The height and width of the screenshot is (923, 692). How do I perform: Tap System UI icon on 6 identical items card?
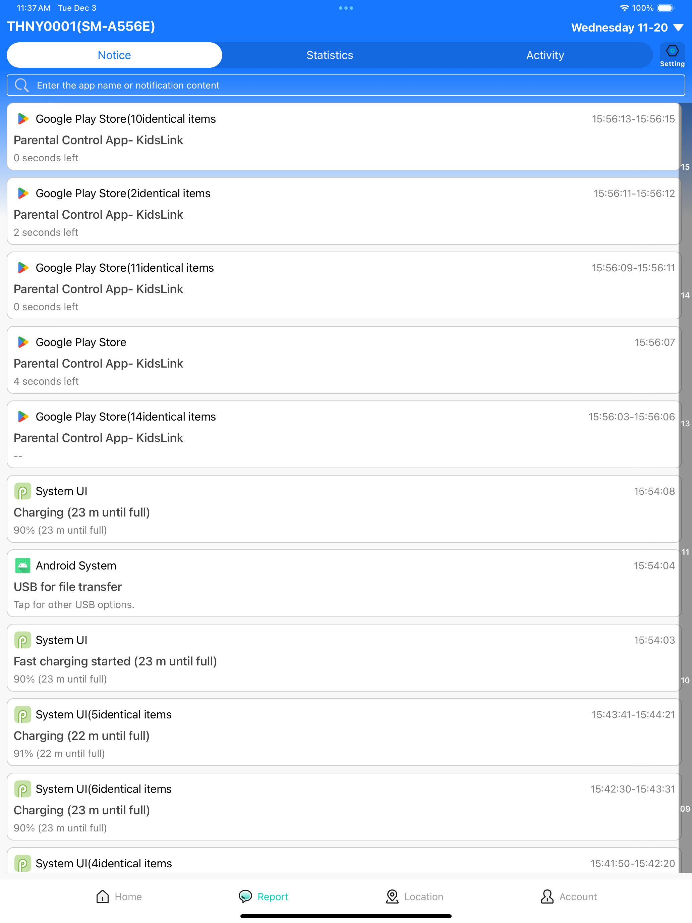click(x=23, y=789)
